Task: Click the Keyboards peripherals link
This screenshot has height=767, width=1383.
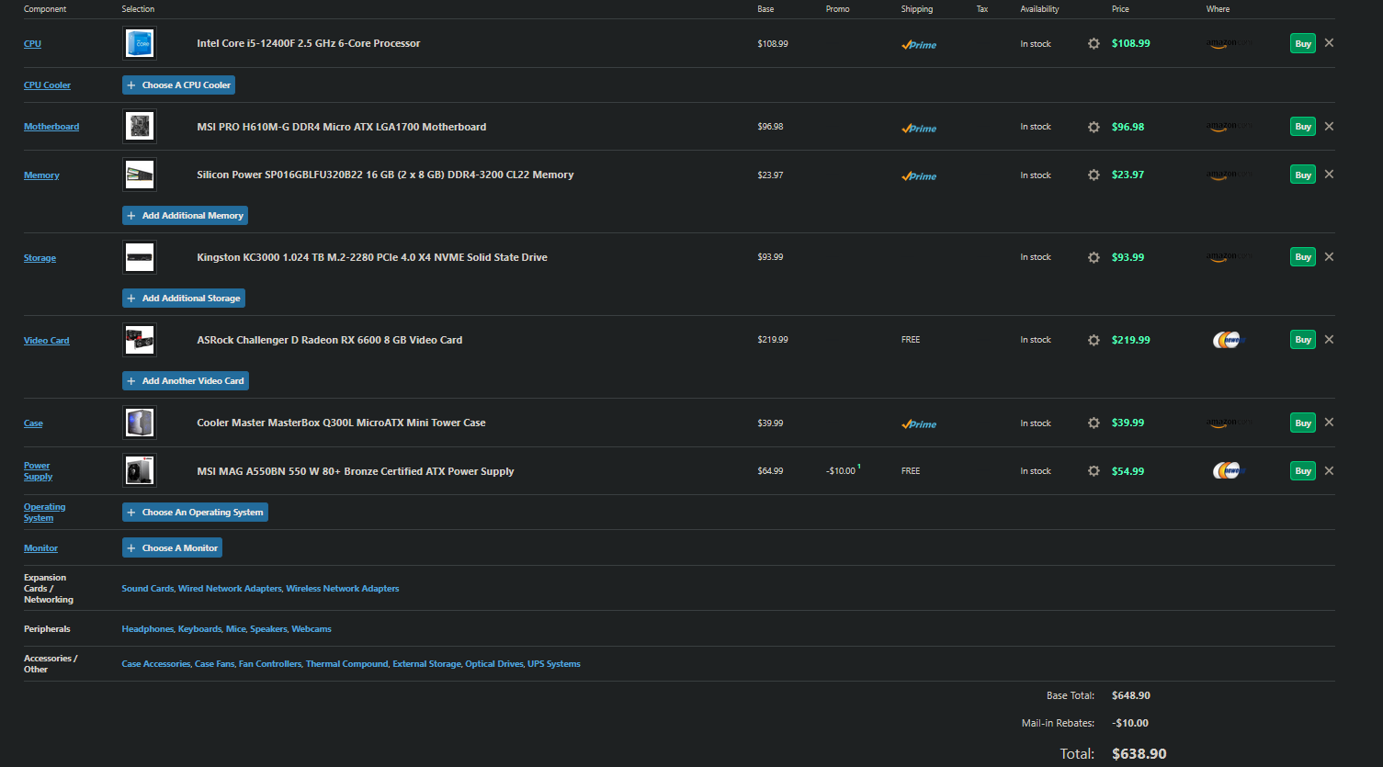Action: 199,629
